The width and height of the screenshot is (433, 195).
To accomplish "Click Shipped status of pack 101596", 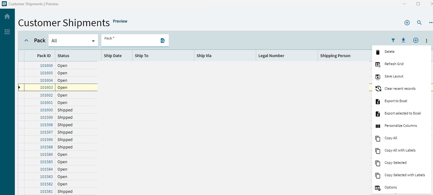I will tap(65, 139).
